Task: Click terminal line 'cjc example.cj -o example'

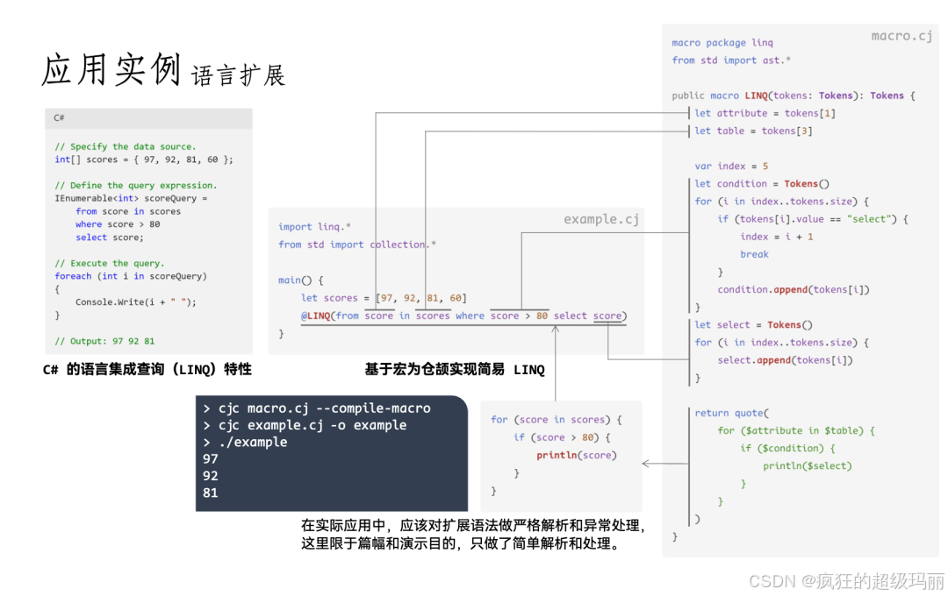Action: 312,425
